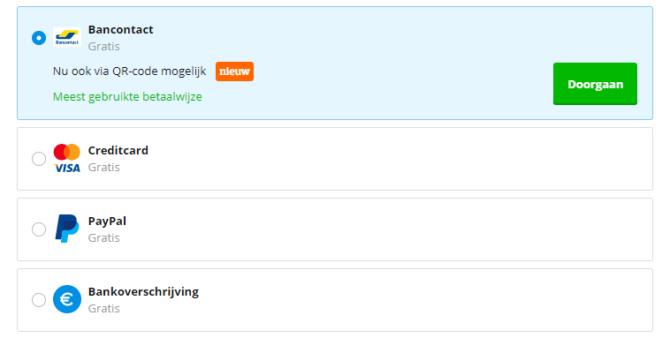Click the PayPal double-P logo

[66, 229]
